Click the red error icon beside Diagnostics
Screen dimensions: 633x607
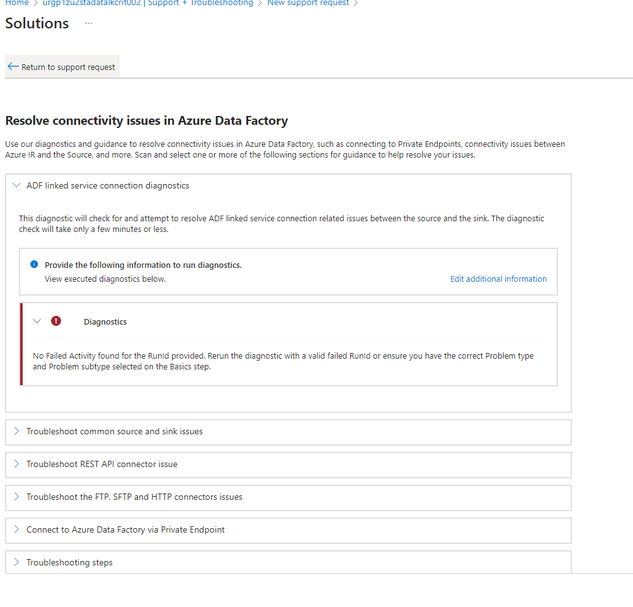click(55, 321)
